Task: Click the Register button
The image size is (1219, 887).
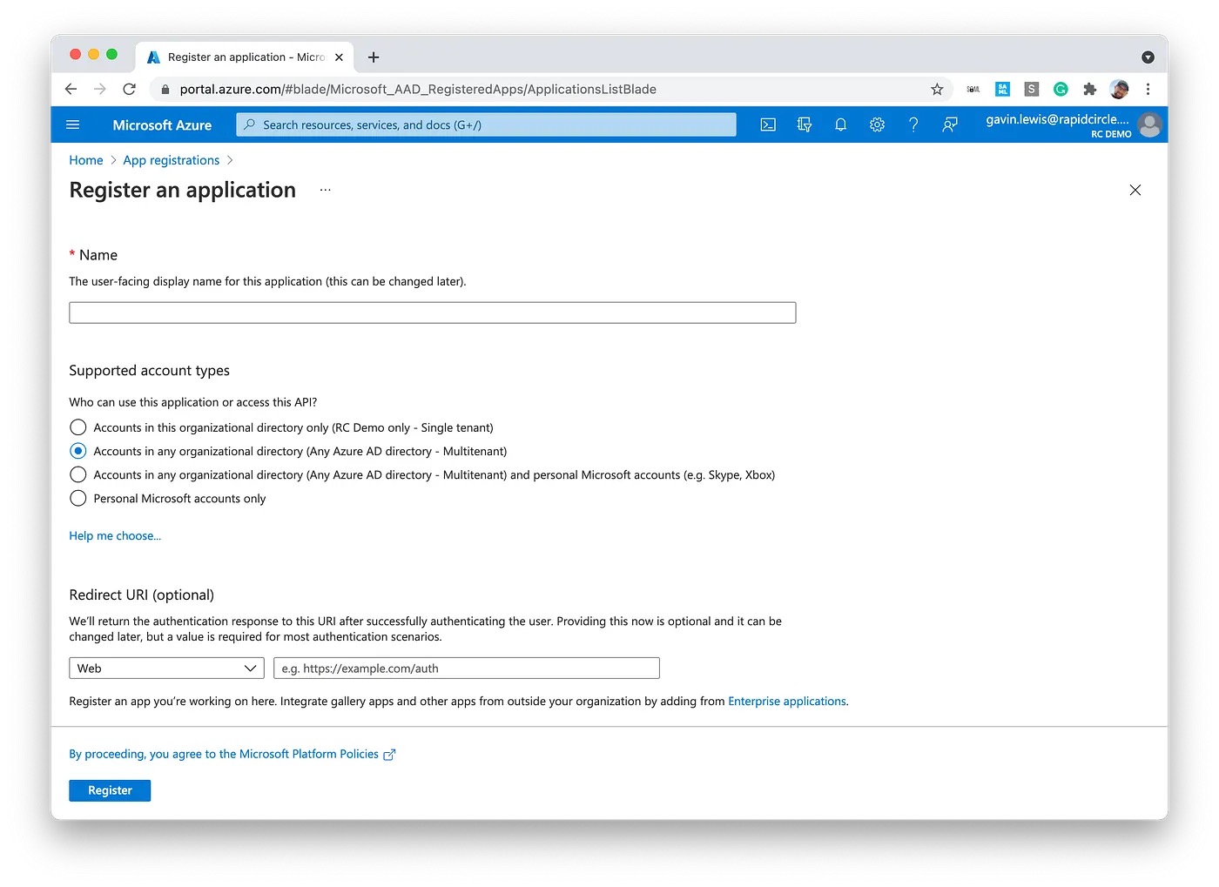Action: pyautogui.click(x=110, y=790)
